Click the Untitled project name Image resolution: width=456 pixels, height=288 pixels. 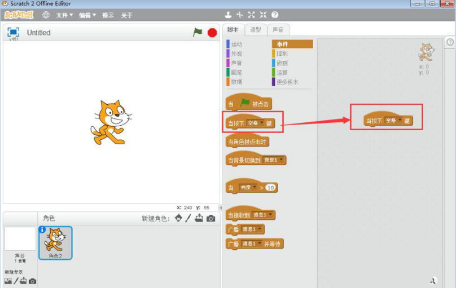pyautogui.click(x=39, y=33)
